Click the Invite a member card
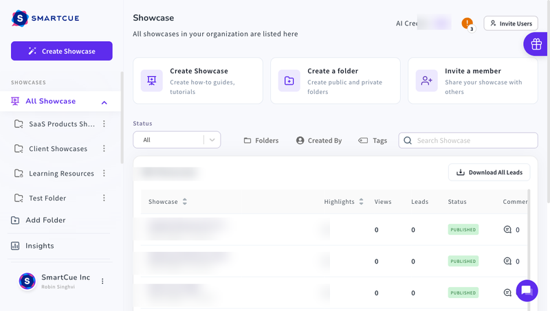The height and width of the screenshot is (311, 550). 473,81
